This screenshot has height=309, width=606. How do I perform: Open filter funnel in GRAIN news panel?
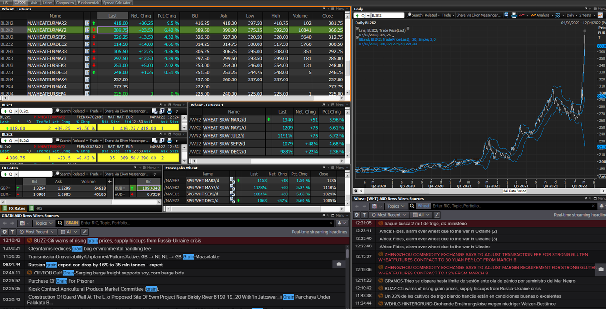pos(12,232)
